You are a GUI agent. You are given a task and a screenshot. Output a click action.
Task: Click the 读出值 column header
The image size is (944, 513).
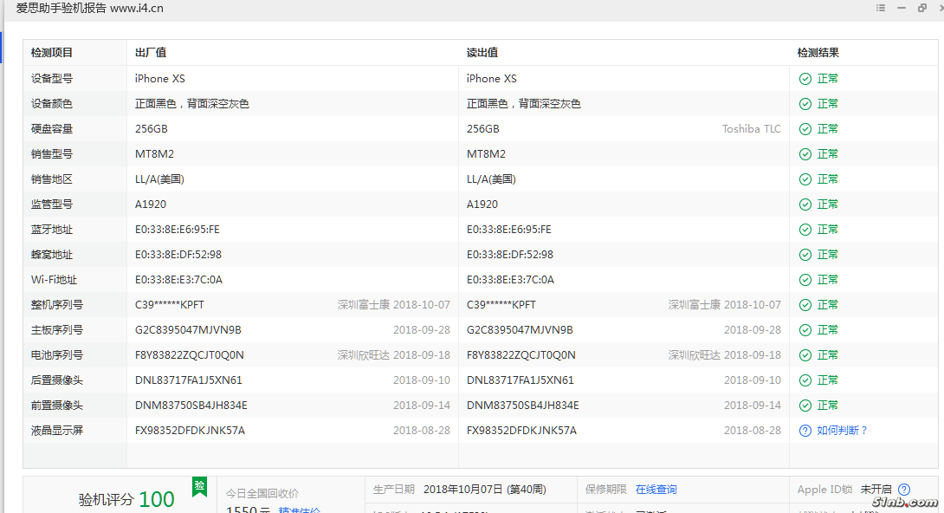pyautogui.click(x=482, y=53)
